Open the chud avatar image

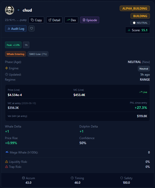pyautogui.click(x=9, y=10)
